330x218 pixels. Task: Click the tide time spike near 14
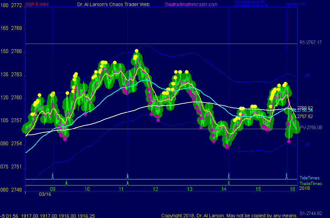pos(229,176)
